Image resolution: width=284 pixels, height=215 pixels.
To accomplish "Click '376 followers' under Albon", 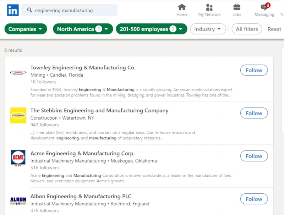I will point(44,210).
